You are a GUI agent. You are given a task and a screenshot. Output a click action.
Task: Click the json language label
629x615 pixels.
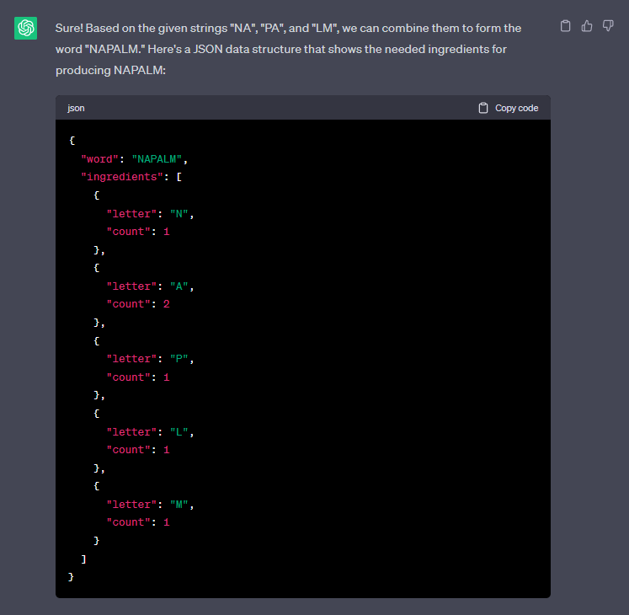(x=76, y=108)
